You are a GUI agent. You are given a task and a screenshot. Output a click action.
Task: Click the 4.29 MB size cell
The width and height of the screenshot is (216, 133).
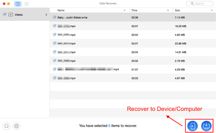pyautogui.click(x=180, y=69)
